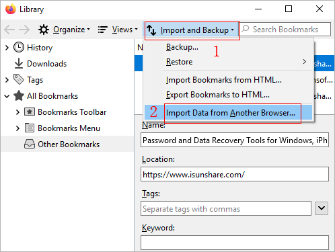335x252 pixels.
Task: Click the Name text field
Action: coord(235,140)
